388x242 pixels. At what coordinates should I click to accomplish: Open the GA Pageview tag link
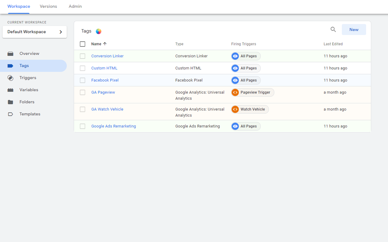click(103, 92)
